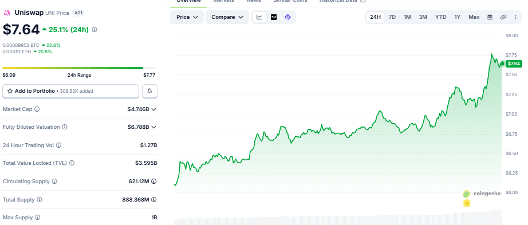Click the info icon next to 621.12M value
Image resolution: width=528 pixels, height=225 pixels.
[x=154, y=181]
